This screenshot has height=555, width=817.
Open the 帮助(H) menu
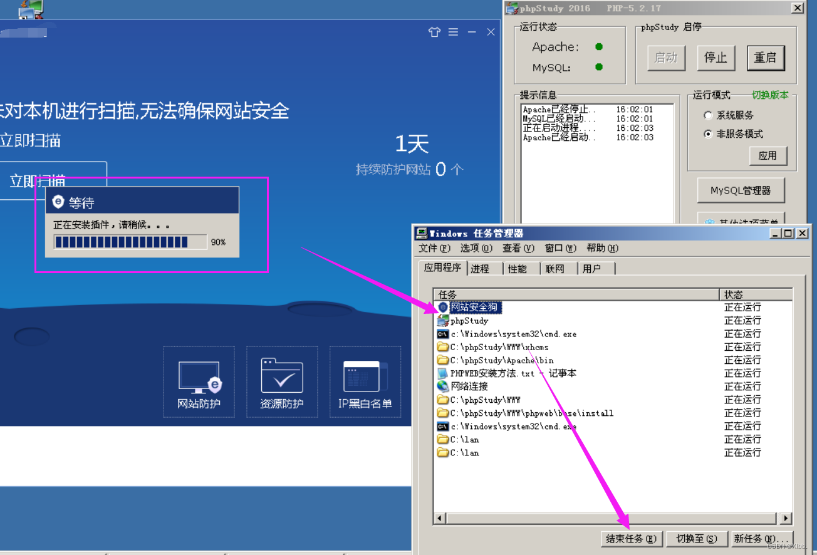[x=602, y=248]
